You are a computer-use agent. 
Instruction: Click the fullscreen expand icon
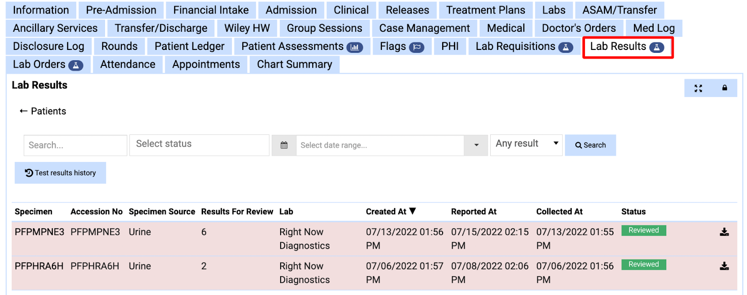click(x=698, y=88)
